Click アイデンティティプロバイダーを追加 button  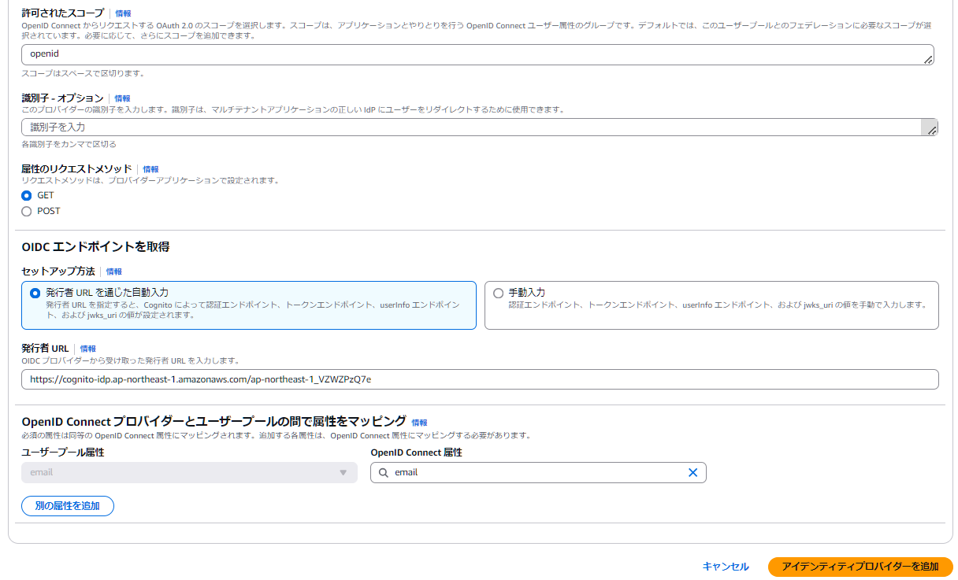(x=860, y=567)
